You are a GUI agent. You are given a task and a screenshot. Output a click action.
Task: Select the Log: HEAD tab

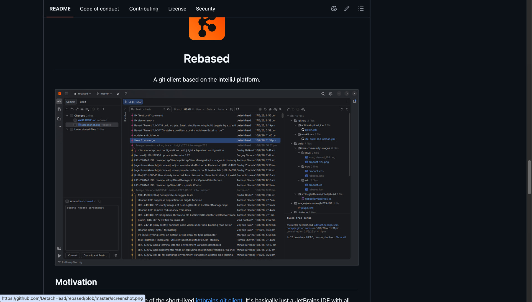[133, 102]
